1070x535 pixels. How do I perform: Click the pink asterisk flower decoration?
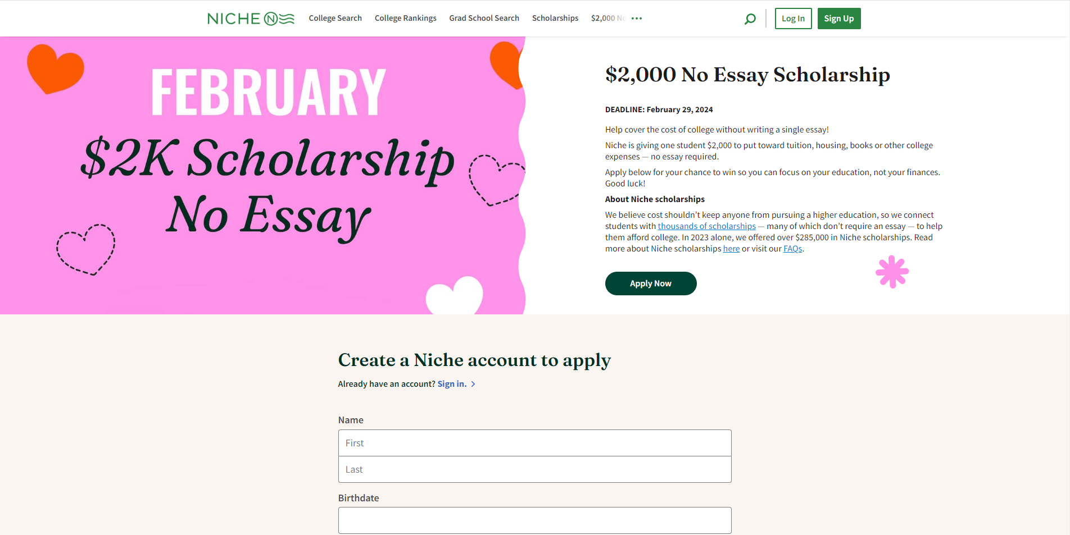[892, 272]
